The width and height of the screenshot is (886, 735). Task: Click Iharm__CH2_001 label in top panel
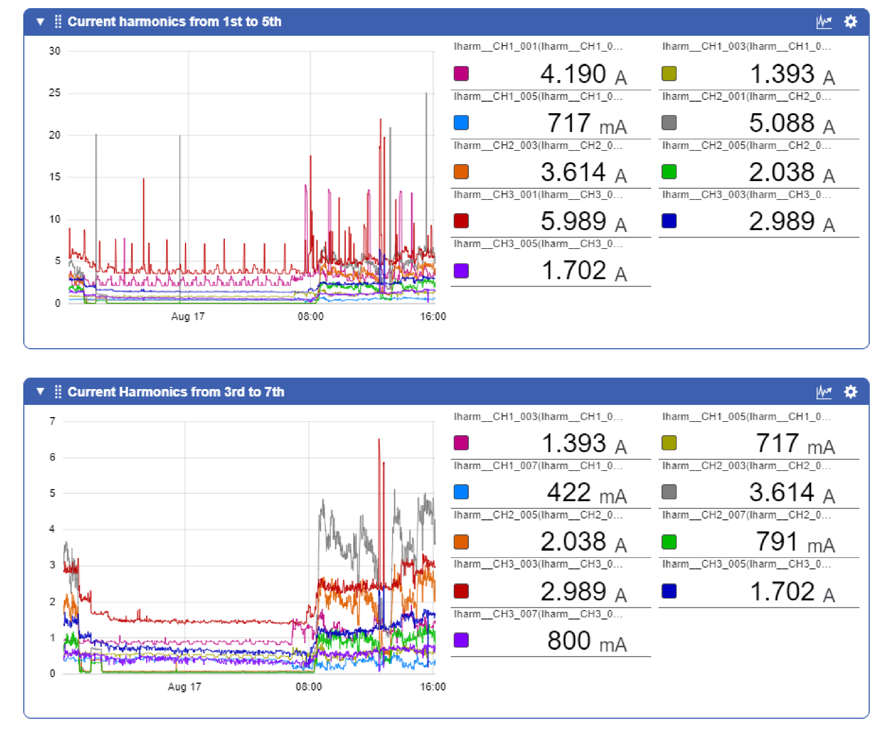(746, 96)
